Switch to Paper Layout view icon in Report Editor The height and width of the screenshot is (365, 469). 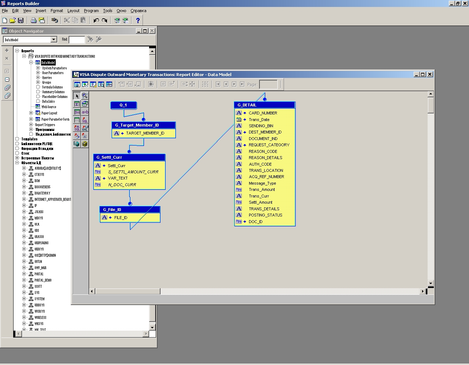(93, 84)
